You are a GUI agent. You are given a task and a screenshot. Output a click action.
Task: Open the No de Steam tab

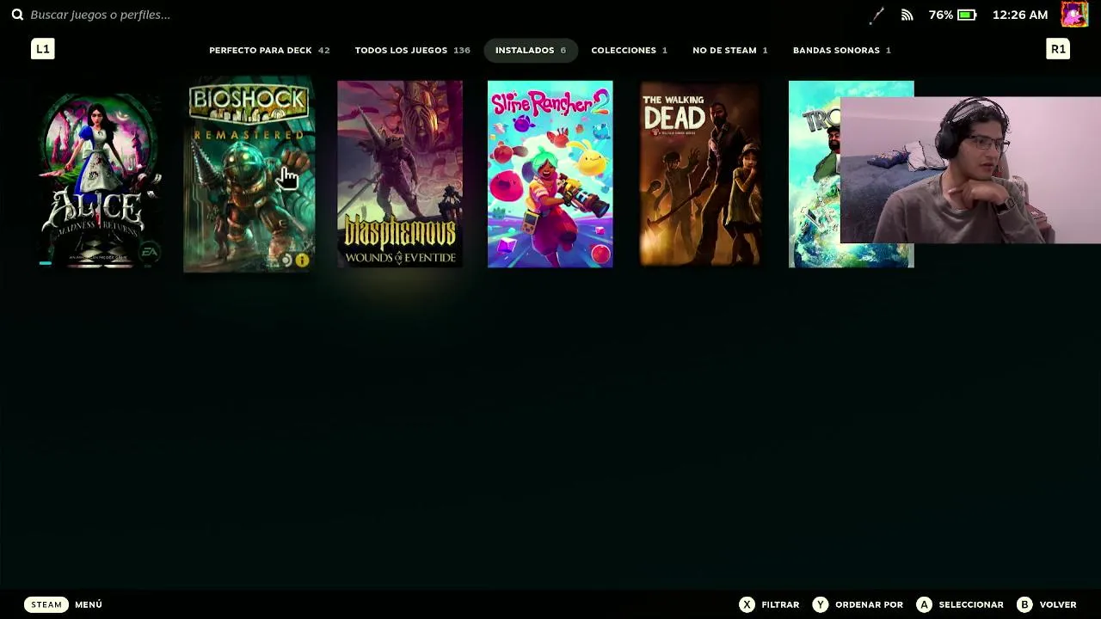[729, 50]
